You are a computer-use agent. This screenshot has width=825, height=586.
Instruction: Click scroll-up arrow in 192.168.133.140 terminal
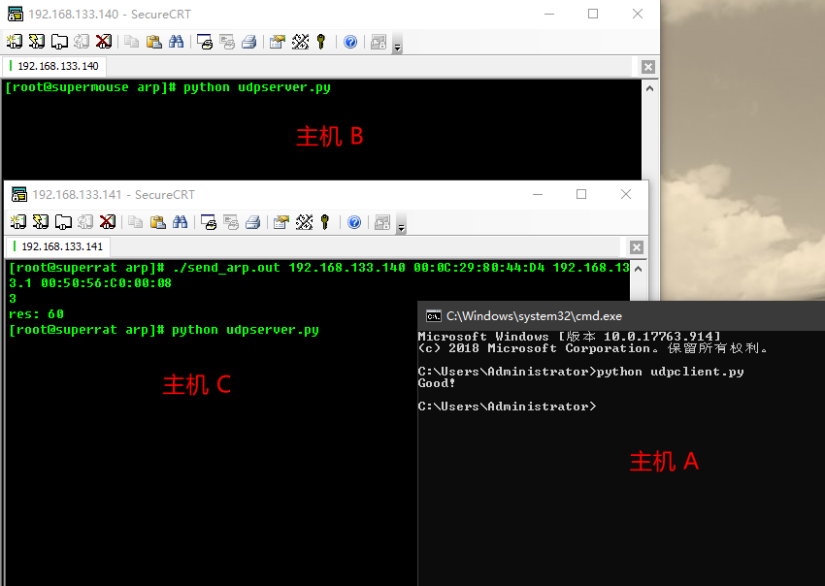click(649, 88)
